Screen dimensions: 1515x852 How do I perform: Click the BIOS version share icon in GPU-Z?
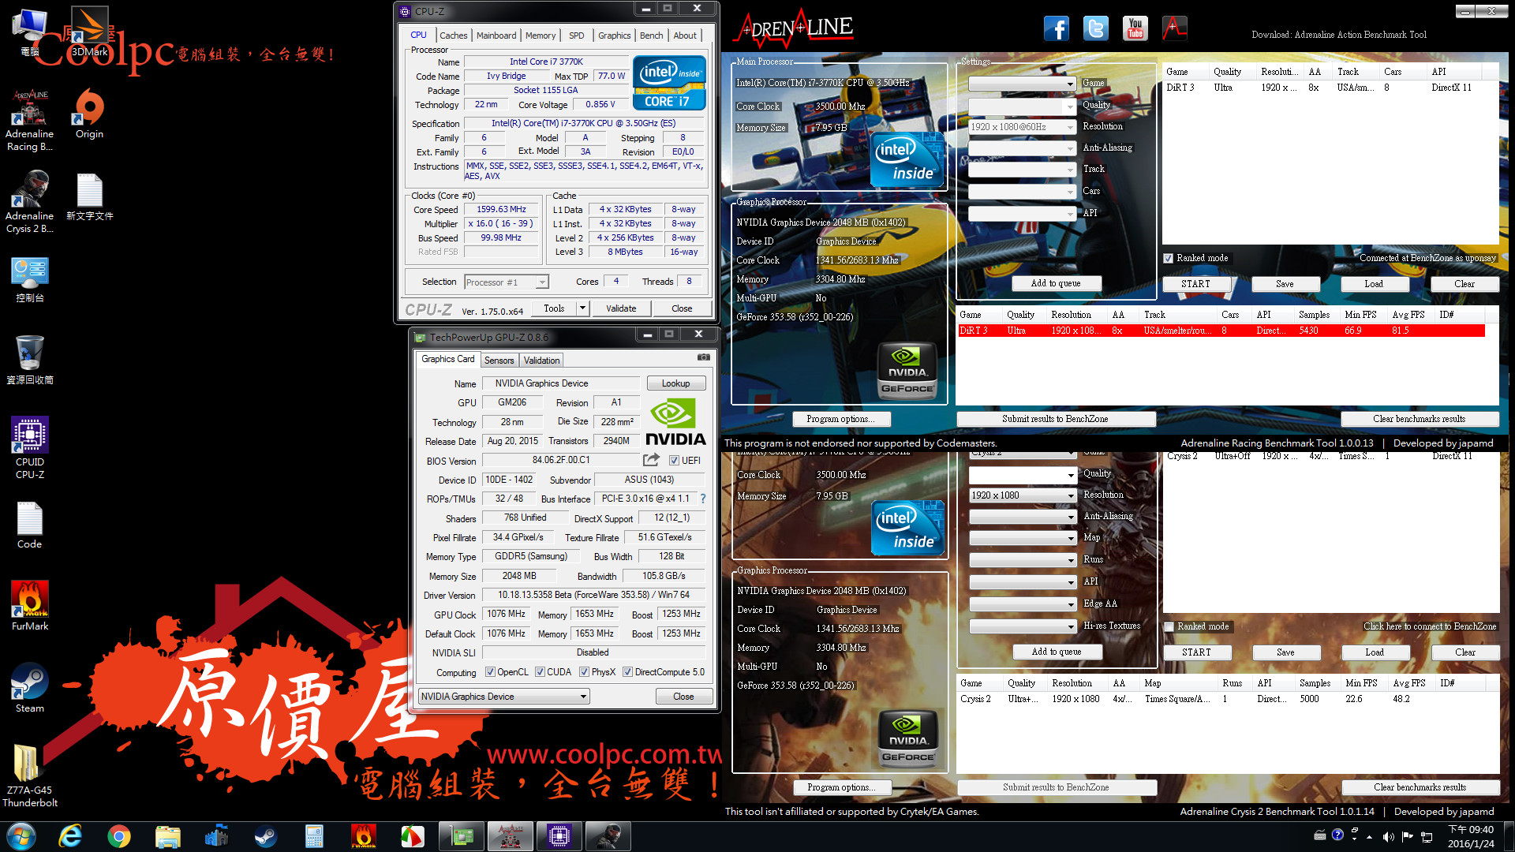pyautogui.click(x=651, y=460)
